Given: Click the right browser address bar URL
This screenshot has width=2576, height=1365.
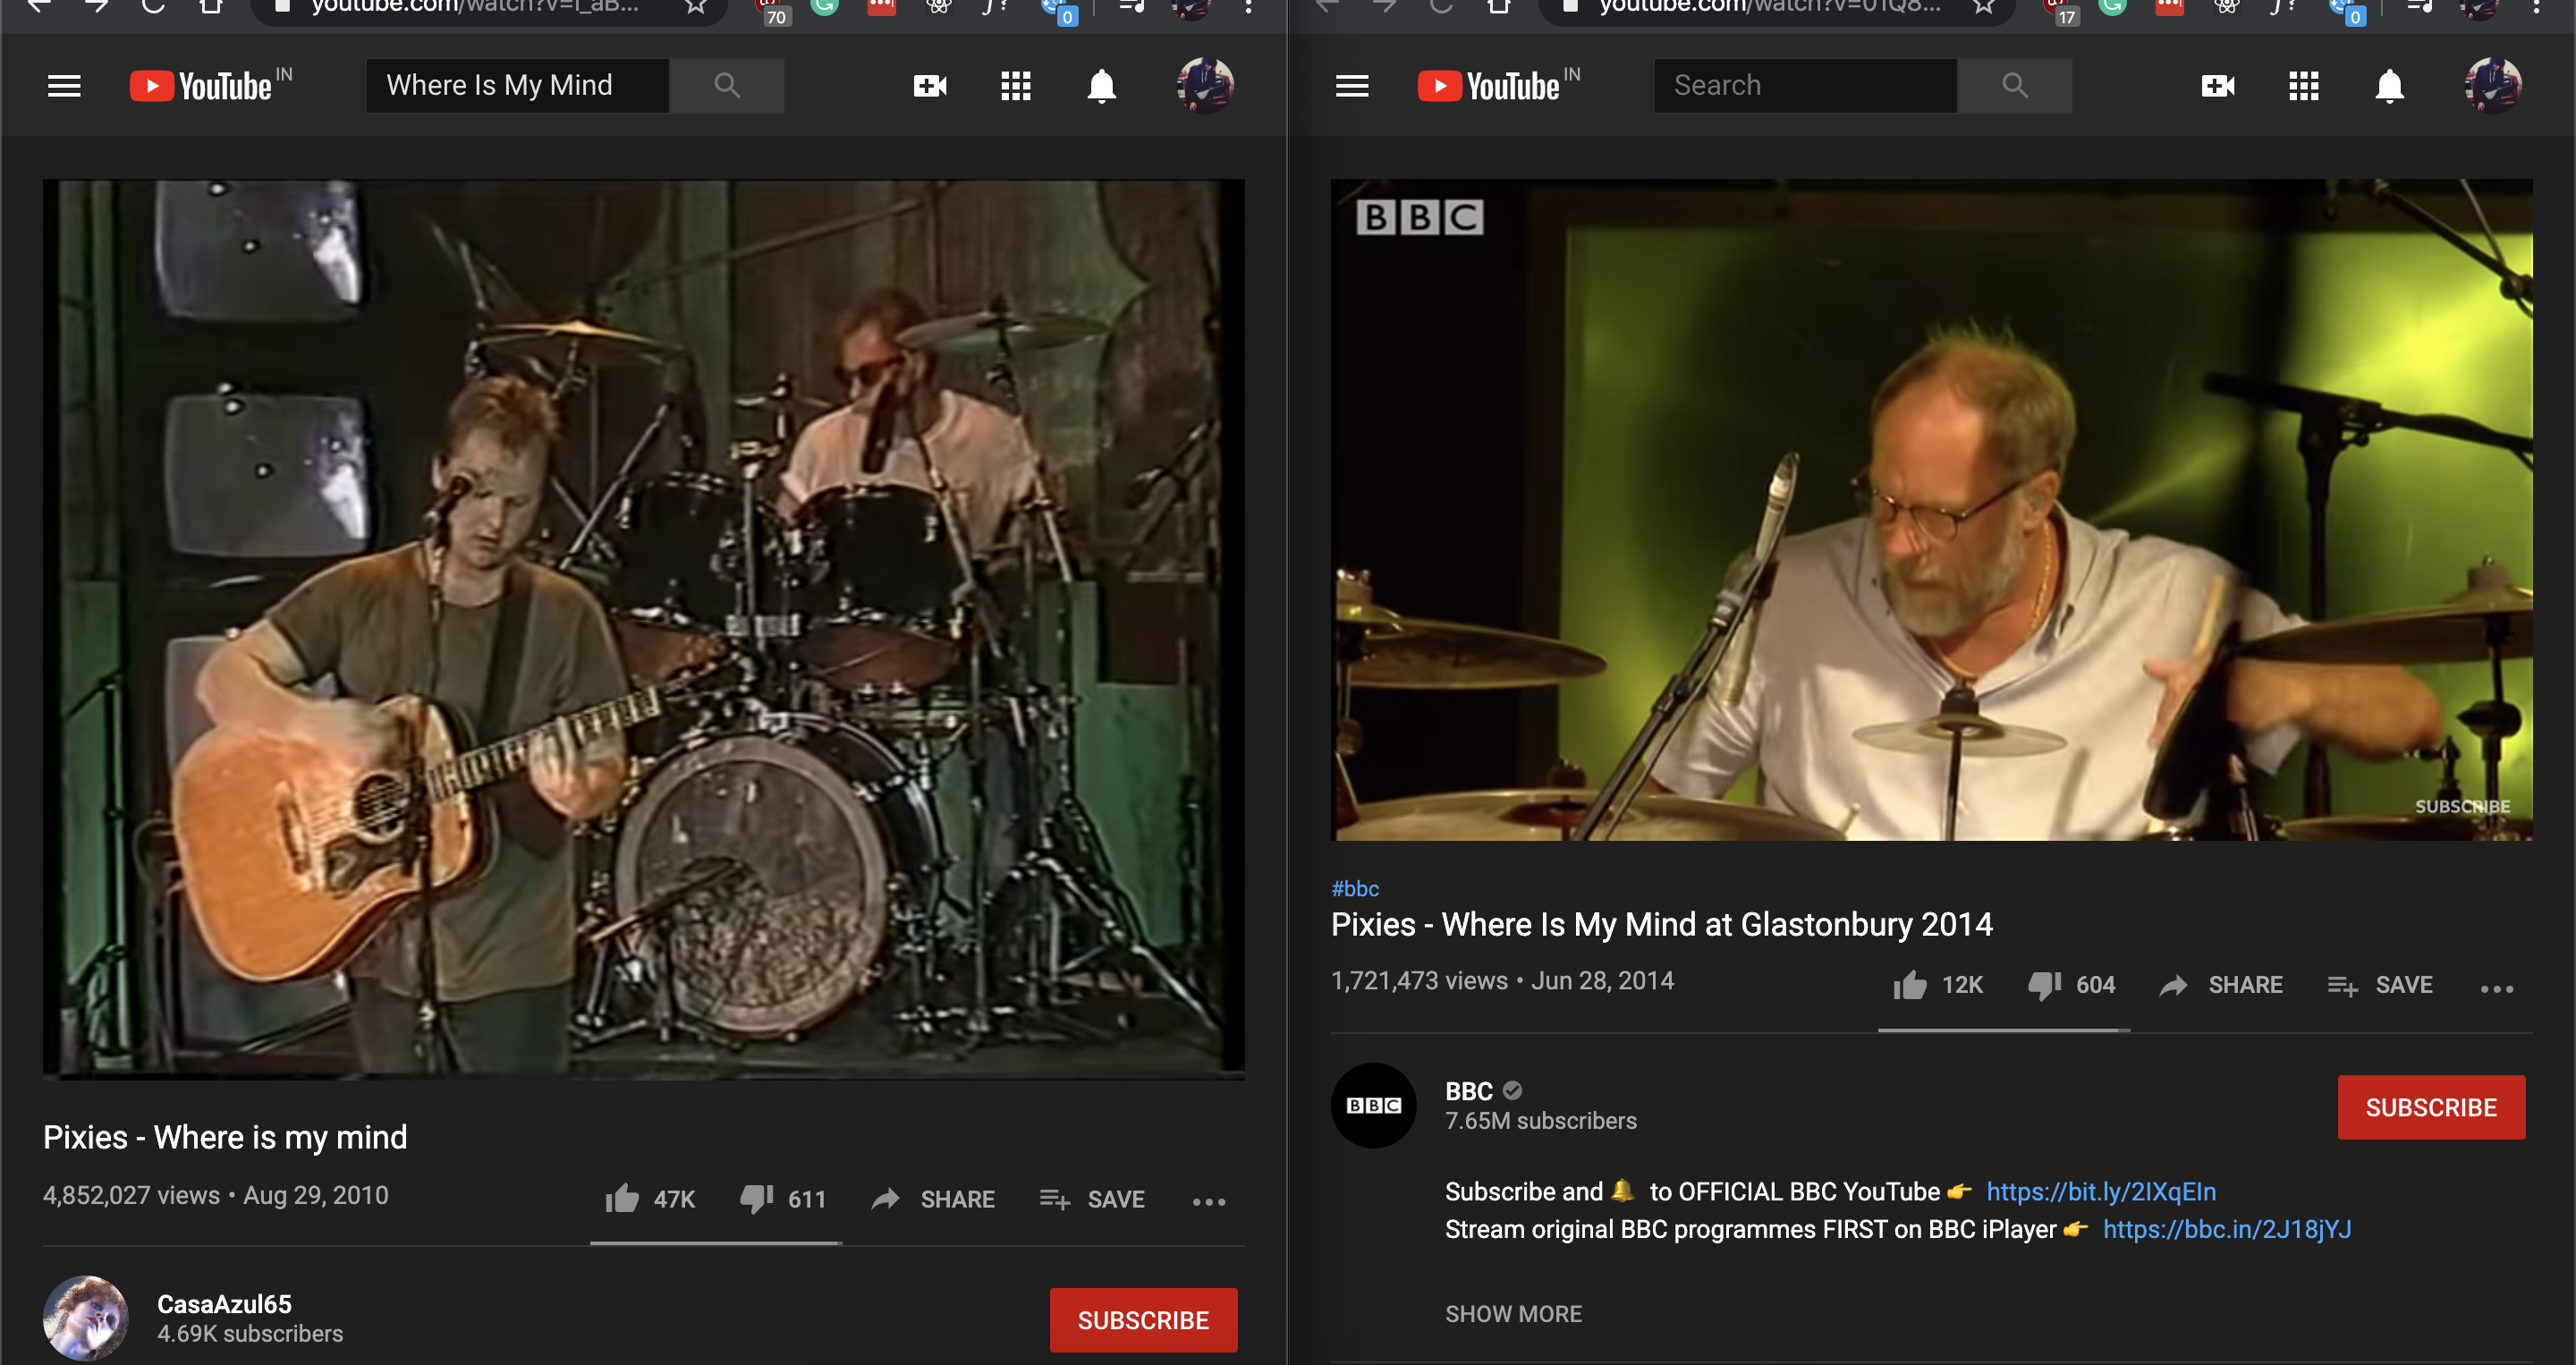Looking at the screenshot, I should coord(1769,7).
